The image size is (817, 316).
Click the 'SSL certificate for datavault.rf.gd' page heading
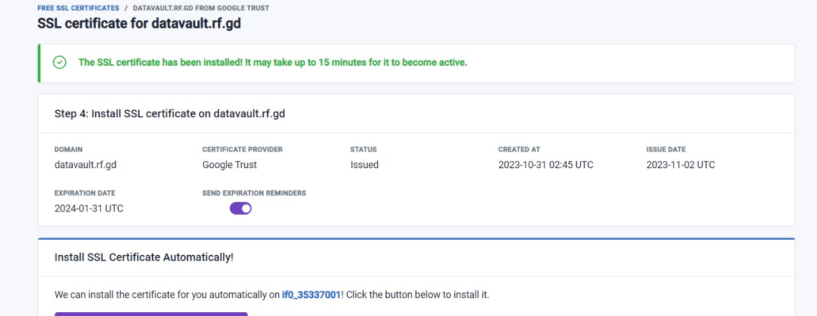[139, 24]
